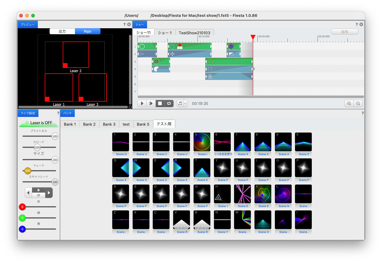Viewport: 382px width, 263px height.
Task: Expand the music dropdown arrow
Action: 185,103
